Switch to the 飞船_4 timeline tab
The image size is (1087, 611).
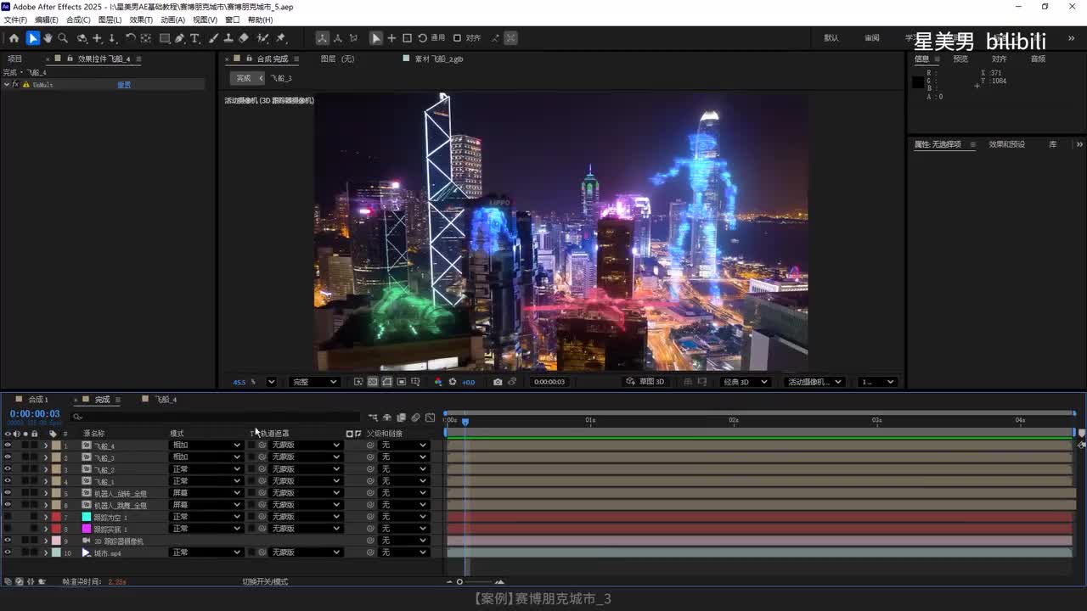[165, 400]
